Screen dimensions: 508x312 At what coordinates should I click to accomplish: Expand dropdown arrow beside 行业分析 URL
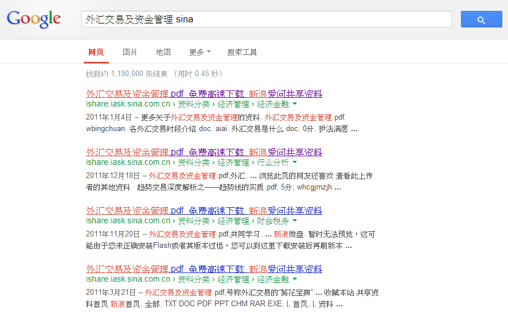[x=295, y=162]
